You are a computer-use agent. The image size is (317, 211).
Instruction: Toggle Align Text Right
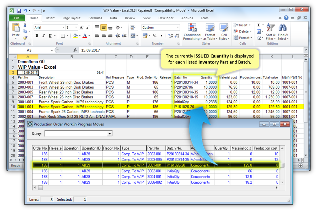click(110, 36)
